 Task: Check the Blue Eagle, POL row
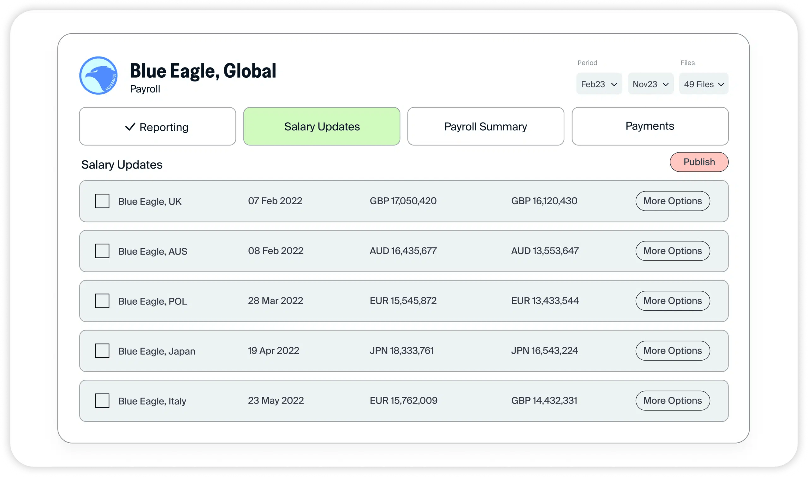tap(102, 301)
